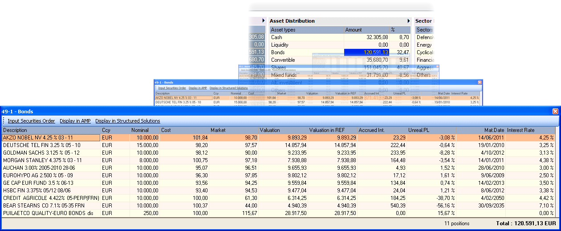The height and width of the screenshot is (231, 561).
Task: Select HSBC FIN 3.375% 05/12 08/06 row
Action: pyautogui.click(x=279, y=191)
